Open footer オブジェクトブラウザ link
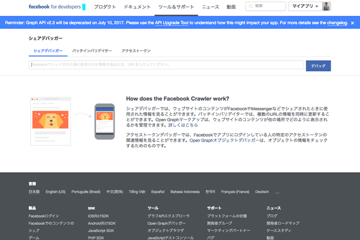This screenshot has width=360, height=240. point(166,231)
